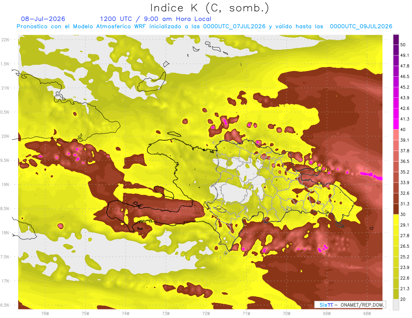
Task: Click the longitude axis label "74W"
Action: pos(126,313)
